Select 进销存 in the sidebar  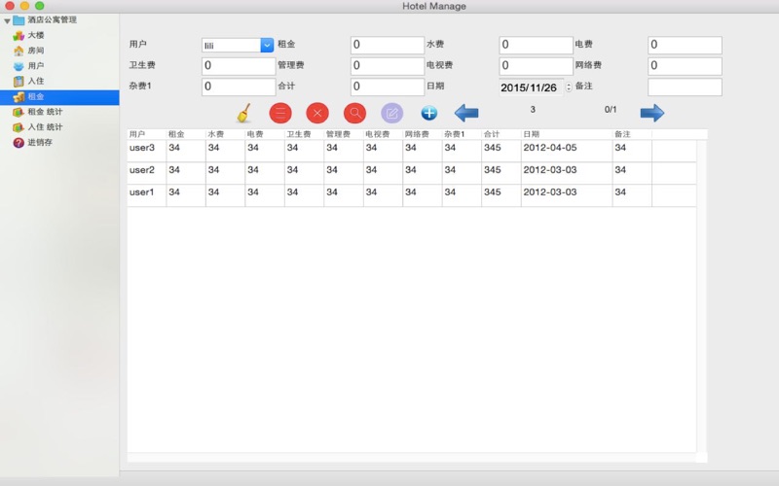click(x=40, y=143)
